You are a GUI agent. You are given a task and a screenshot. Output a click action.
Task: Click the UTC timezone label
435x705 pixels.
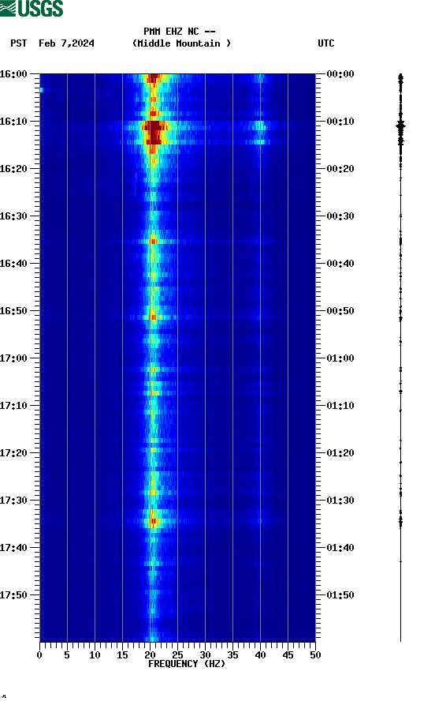(x=326, y=43)
